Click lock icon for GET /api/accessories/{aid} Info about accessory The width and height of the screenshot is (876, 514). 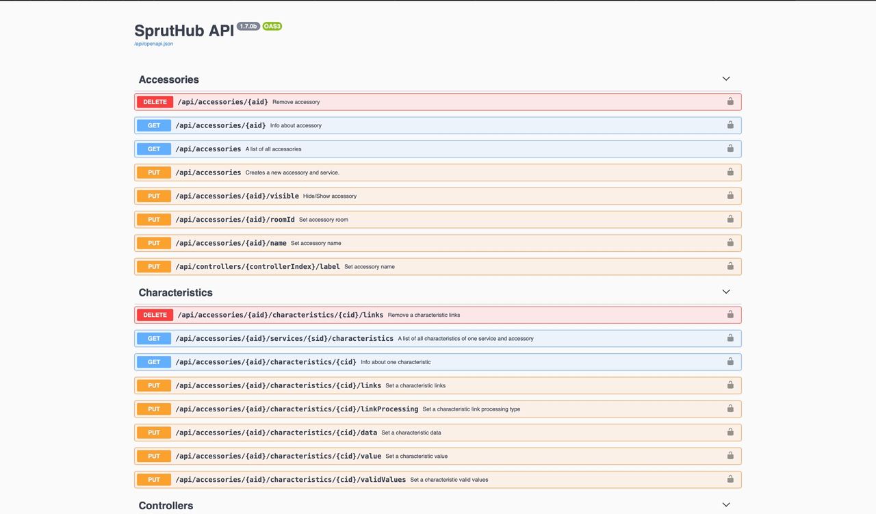click(x=730, y=125)
